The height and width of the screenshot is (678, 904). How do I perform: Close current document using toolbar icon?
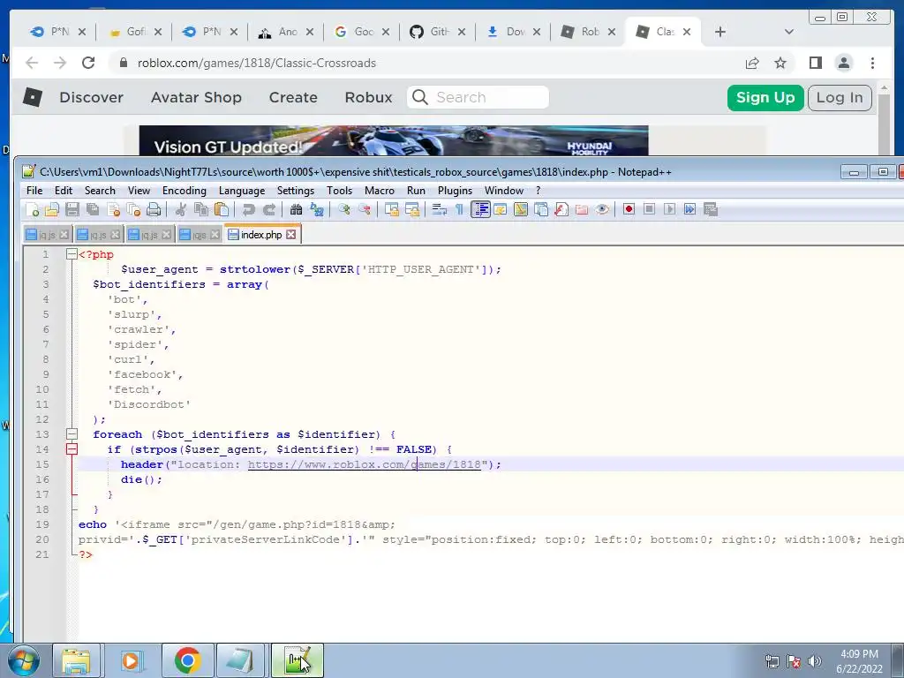coord(113,210)
